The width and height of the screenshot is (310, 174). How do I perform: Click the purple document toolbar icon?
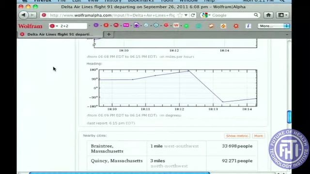coord(137,25)
